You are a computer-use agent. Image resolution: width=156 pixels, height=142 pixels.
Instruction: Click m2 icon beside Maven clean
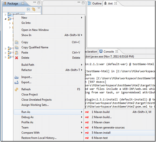87,122
